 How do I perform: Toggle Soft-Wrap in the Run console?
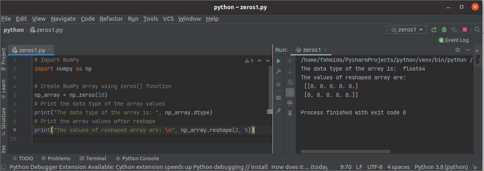(x=290, y=82)
